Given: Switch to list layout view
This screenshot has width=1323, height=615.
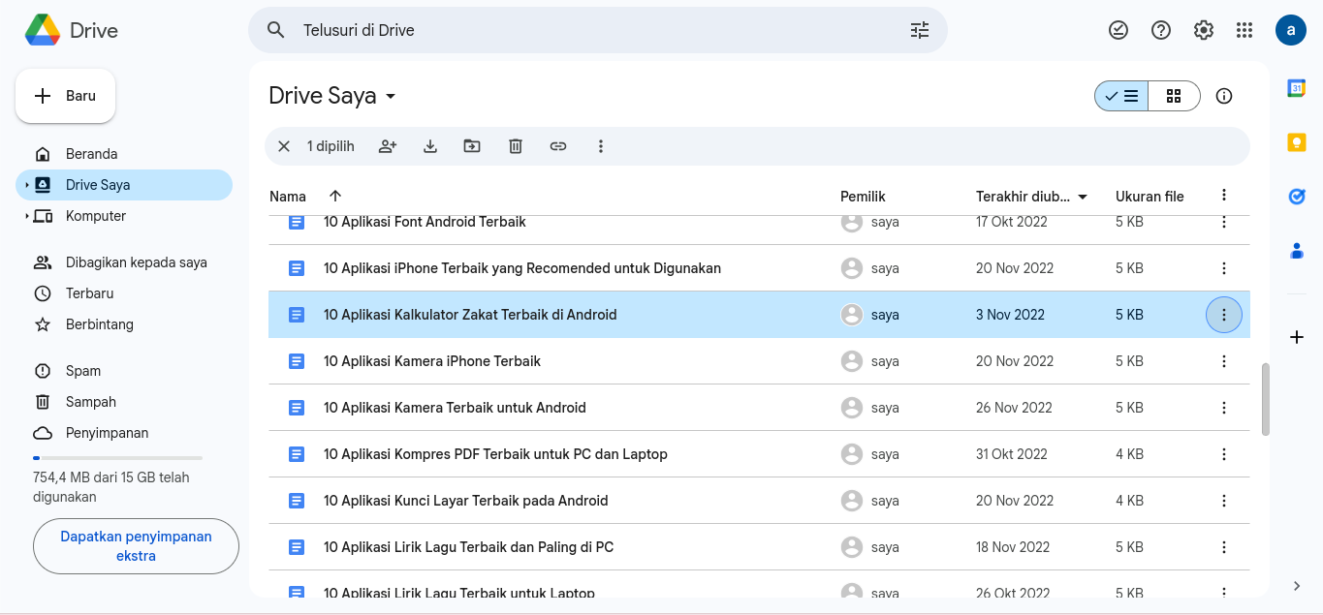Looking at the screenshot, I should [x=1122, y=96].
